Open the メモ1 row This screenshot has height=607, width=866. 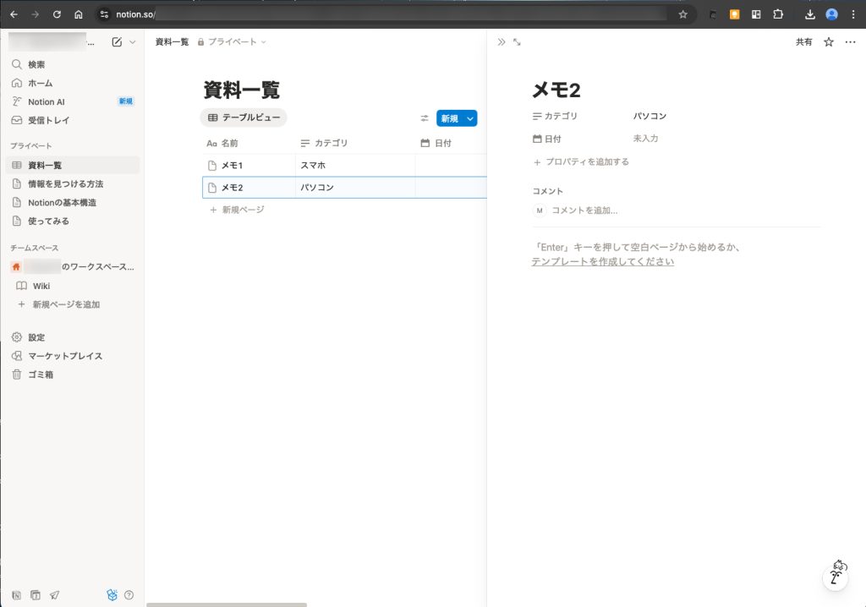[249, 165]
